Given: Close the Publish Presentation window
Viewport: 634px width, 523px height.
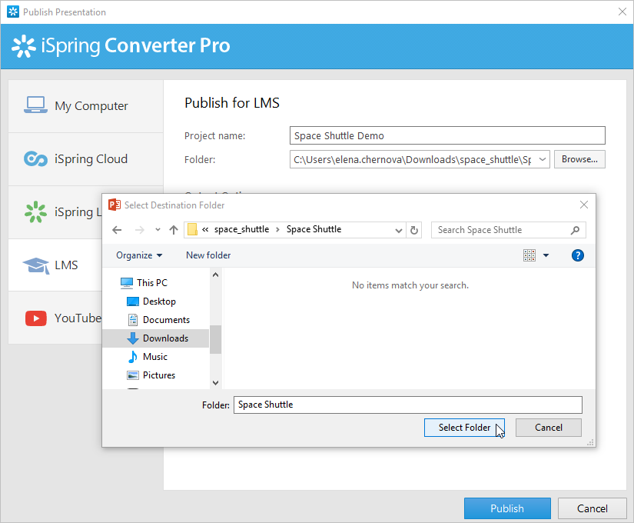Looking at the screenshot, I should [x=622, y=12].
